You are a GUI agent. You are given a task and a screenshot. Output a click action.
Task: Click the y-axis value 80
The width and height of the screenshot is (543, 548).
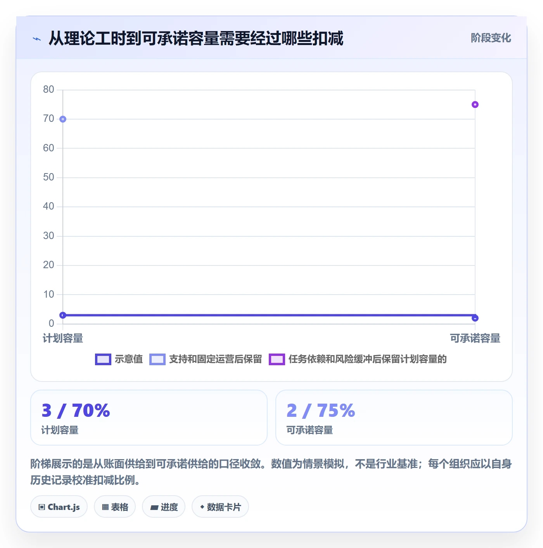pyautogui.click(x=48, y=90)
